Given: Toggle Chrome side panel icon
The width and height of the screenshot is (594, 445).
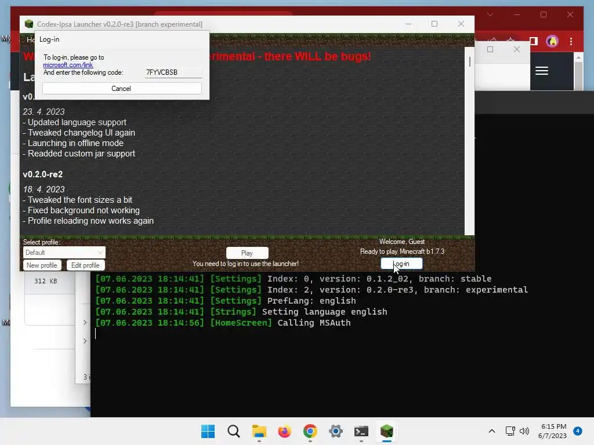Looking at the screenshot, I should pyautogui.click(x=534, y=41).
